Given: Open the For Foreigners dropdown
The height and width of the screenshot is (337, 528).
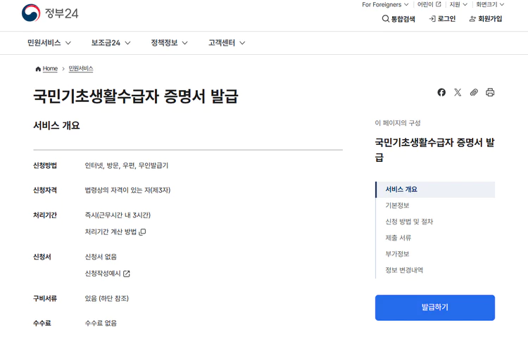Looking at the screenshot, I should click(x=385, y=5).
